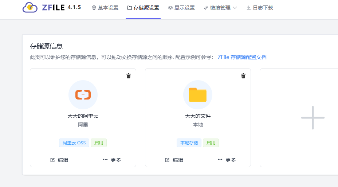Screen dimensions: 338x187
Task: Delete the 天天的文件 storage source
Action: click(243, 76)
